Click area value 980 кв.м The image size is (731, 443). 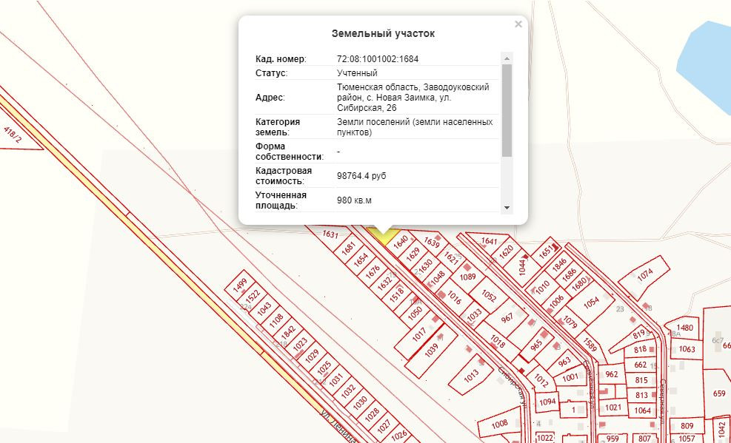point(354,200)
